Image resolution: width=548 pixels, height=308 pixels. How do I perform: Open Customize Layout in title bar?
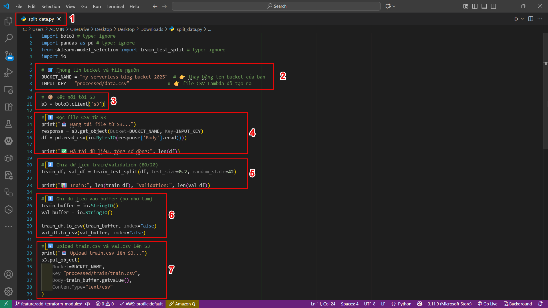(x=466, y=6)
